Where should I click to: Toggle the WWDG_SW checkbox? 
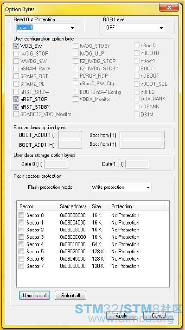pyautogui.click(x=16, y=61)
